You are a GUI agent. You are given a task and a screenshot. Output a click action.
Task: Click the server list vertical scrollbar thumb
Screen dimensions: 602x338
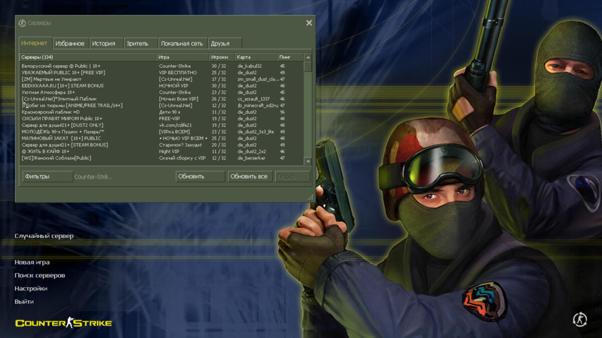coord(308,67)
